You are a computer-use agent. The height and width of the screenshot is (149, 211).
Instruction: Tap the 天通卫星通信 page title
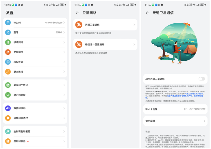point(163,13)
